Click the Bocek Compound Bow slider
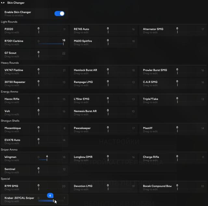The height and width of the screenshot is (206, 208). (190, 189)
